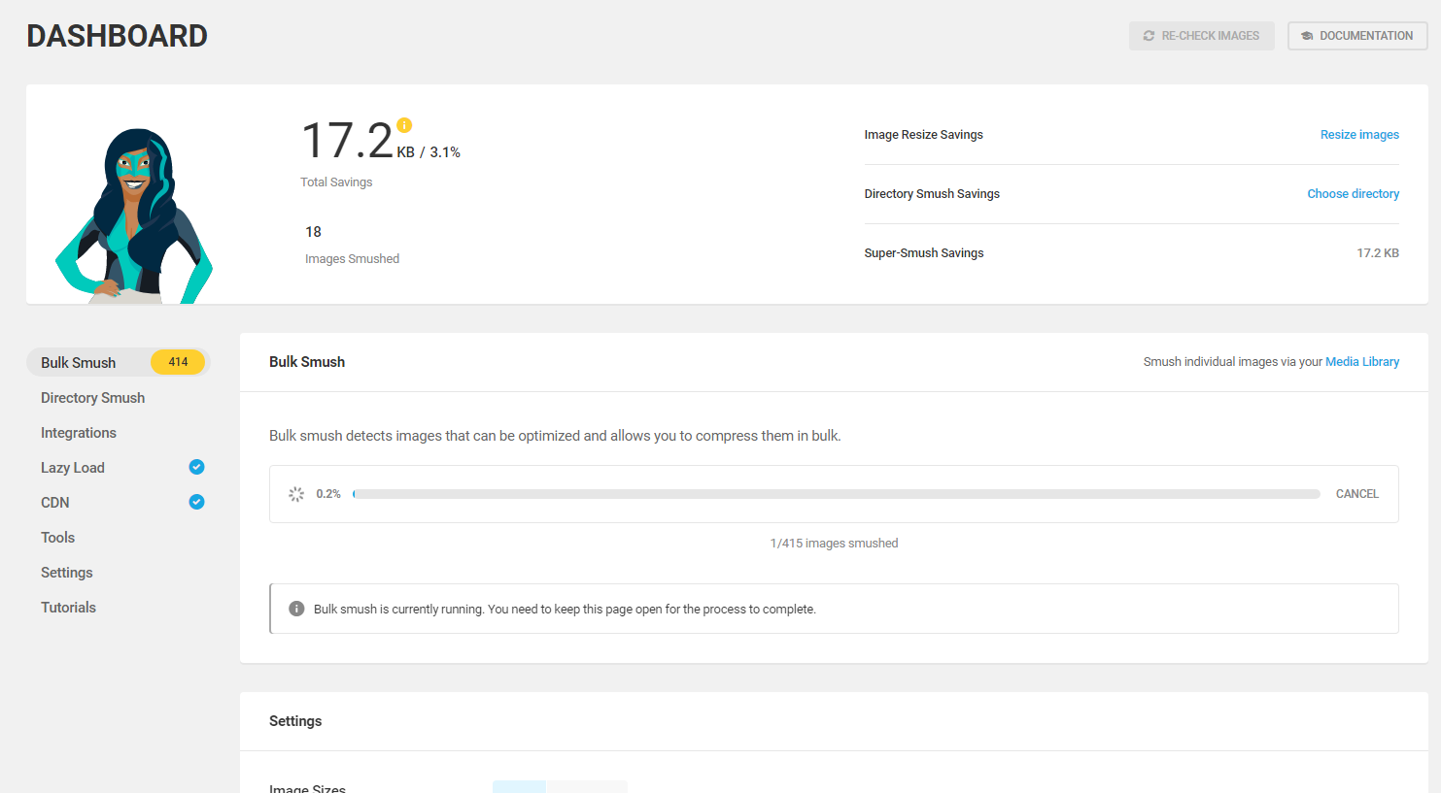Switch to Directory Smush section

tap(92, 398)
